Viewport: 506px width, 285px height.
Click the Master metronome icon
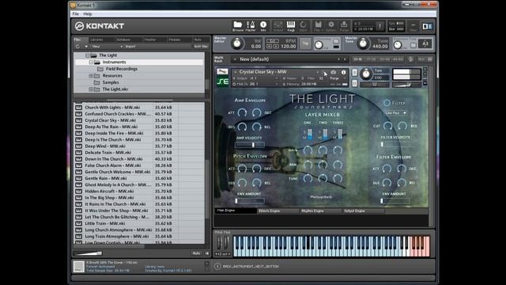coord(251,26)
